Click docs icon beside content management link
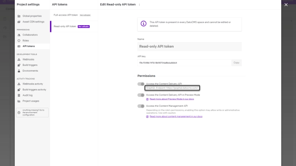 tap(147, 117)
